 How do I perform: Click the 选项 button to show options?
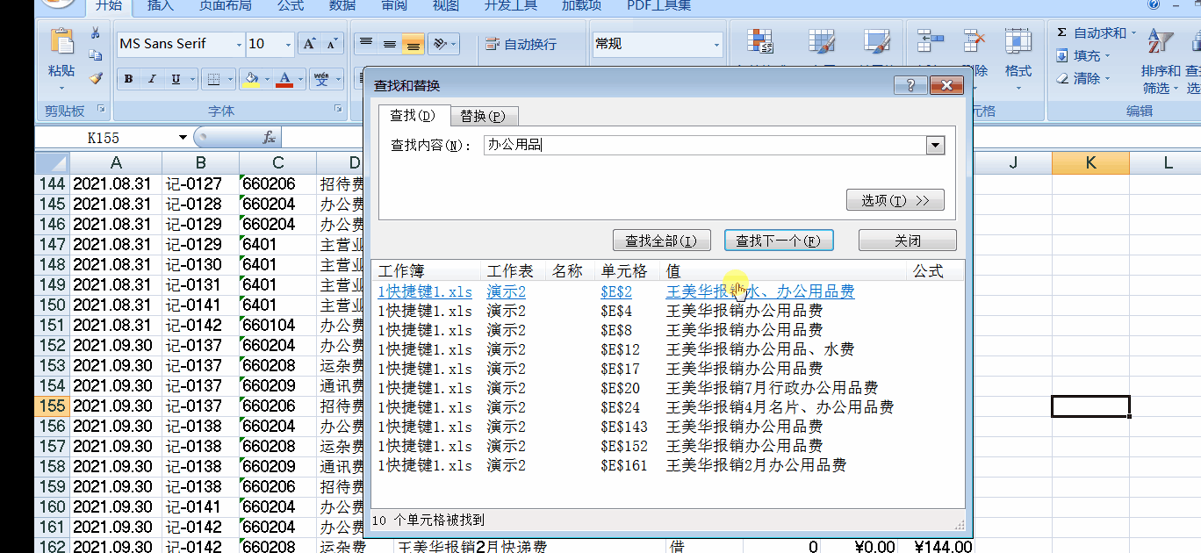[895, 200]
